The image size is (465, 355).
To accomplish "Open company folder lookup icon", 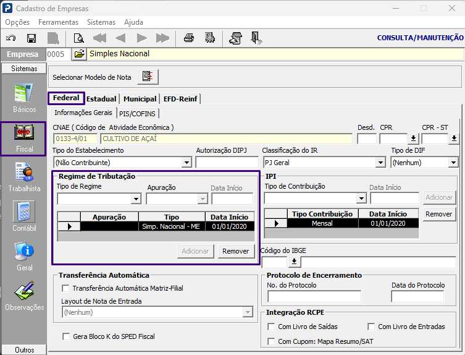I will click(79, 54).
